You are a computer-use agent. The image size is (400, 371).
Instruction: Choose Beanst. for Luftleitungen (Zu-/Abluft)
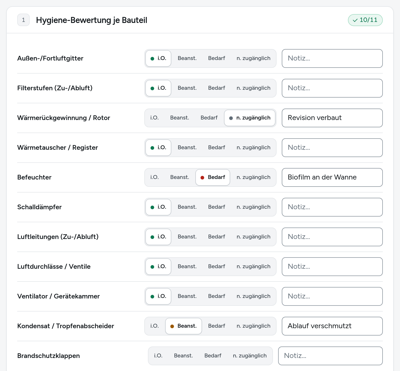pos(187,237)
